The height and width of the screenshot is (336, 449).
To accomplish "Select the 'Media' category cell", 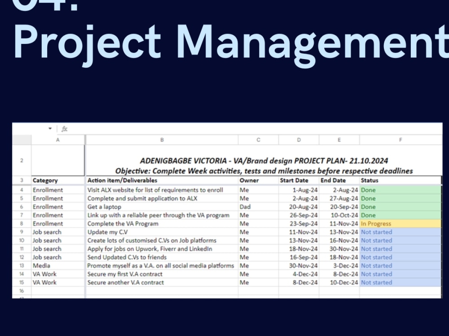I will point(58,266).
